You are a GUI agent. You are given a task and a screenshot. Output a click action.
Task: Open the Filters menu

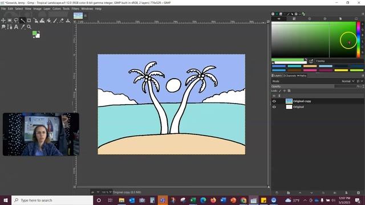click(75, 9)
